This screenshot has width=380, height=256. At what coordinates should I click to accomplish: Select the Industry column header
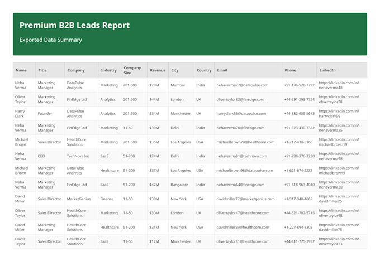(x=108, y=70)
